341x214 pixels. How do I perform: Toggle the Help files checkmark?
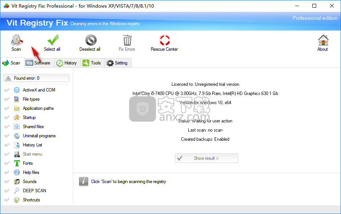(x=7, y=172)
